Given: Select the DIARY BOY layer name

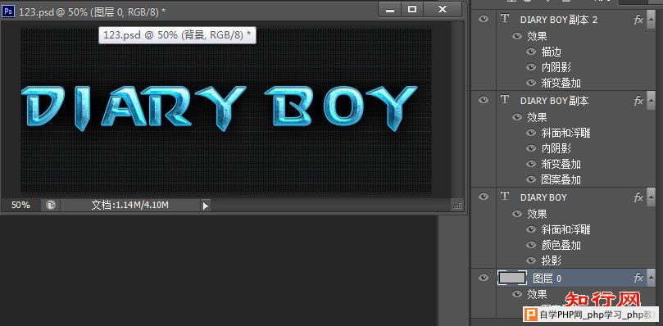Looking at the screenshot, I should (x=543, y=197).
